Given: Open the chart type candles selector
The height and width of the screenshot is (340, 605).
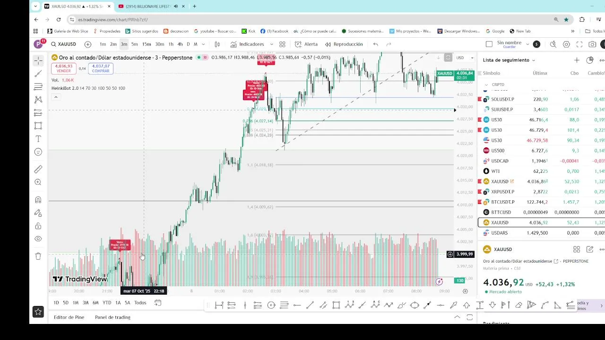Looking at the screenshot, I should tap(217, 44).
